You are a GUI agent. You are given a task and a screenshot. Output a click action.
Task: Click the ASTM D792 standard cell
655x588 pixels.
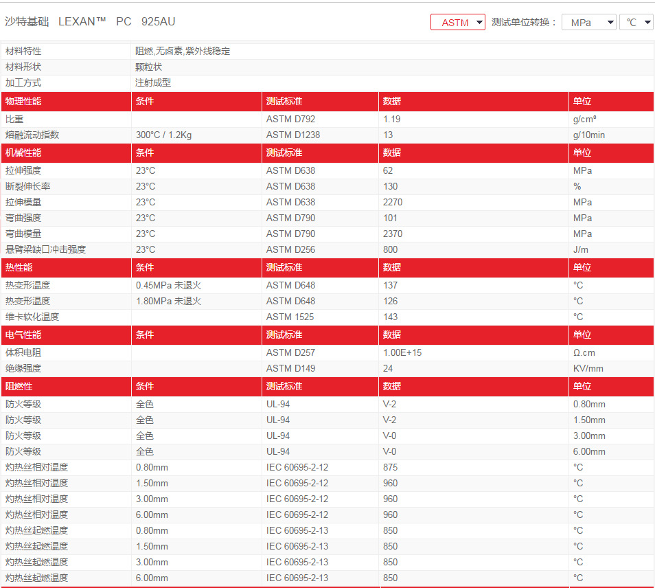tap(290, 119)
